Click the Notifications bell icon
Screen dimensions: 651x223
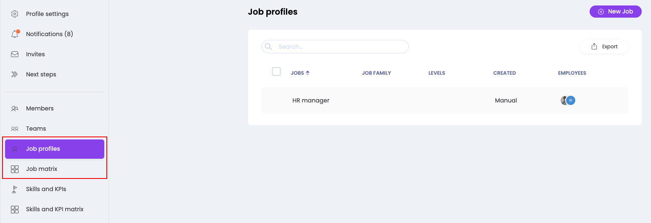pyautogui.click(x=15, y=34)
